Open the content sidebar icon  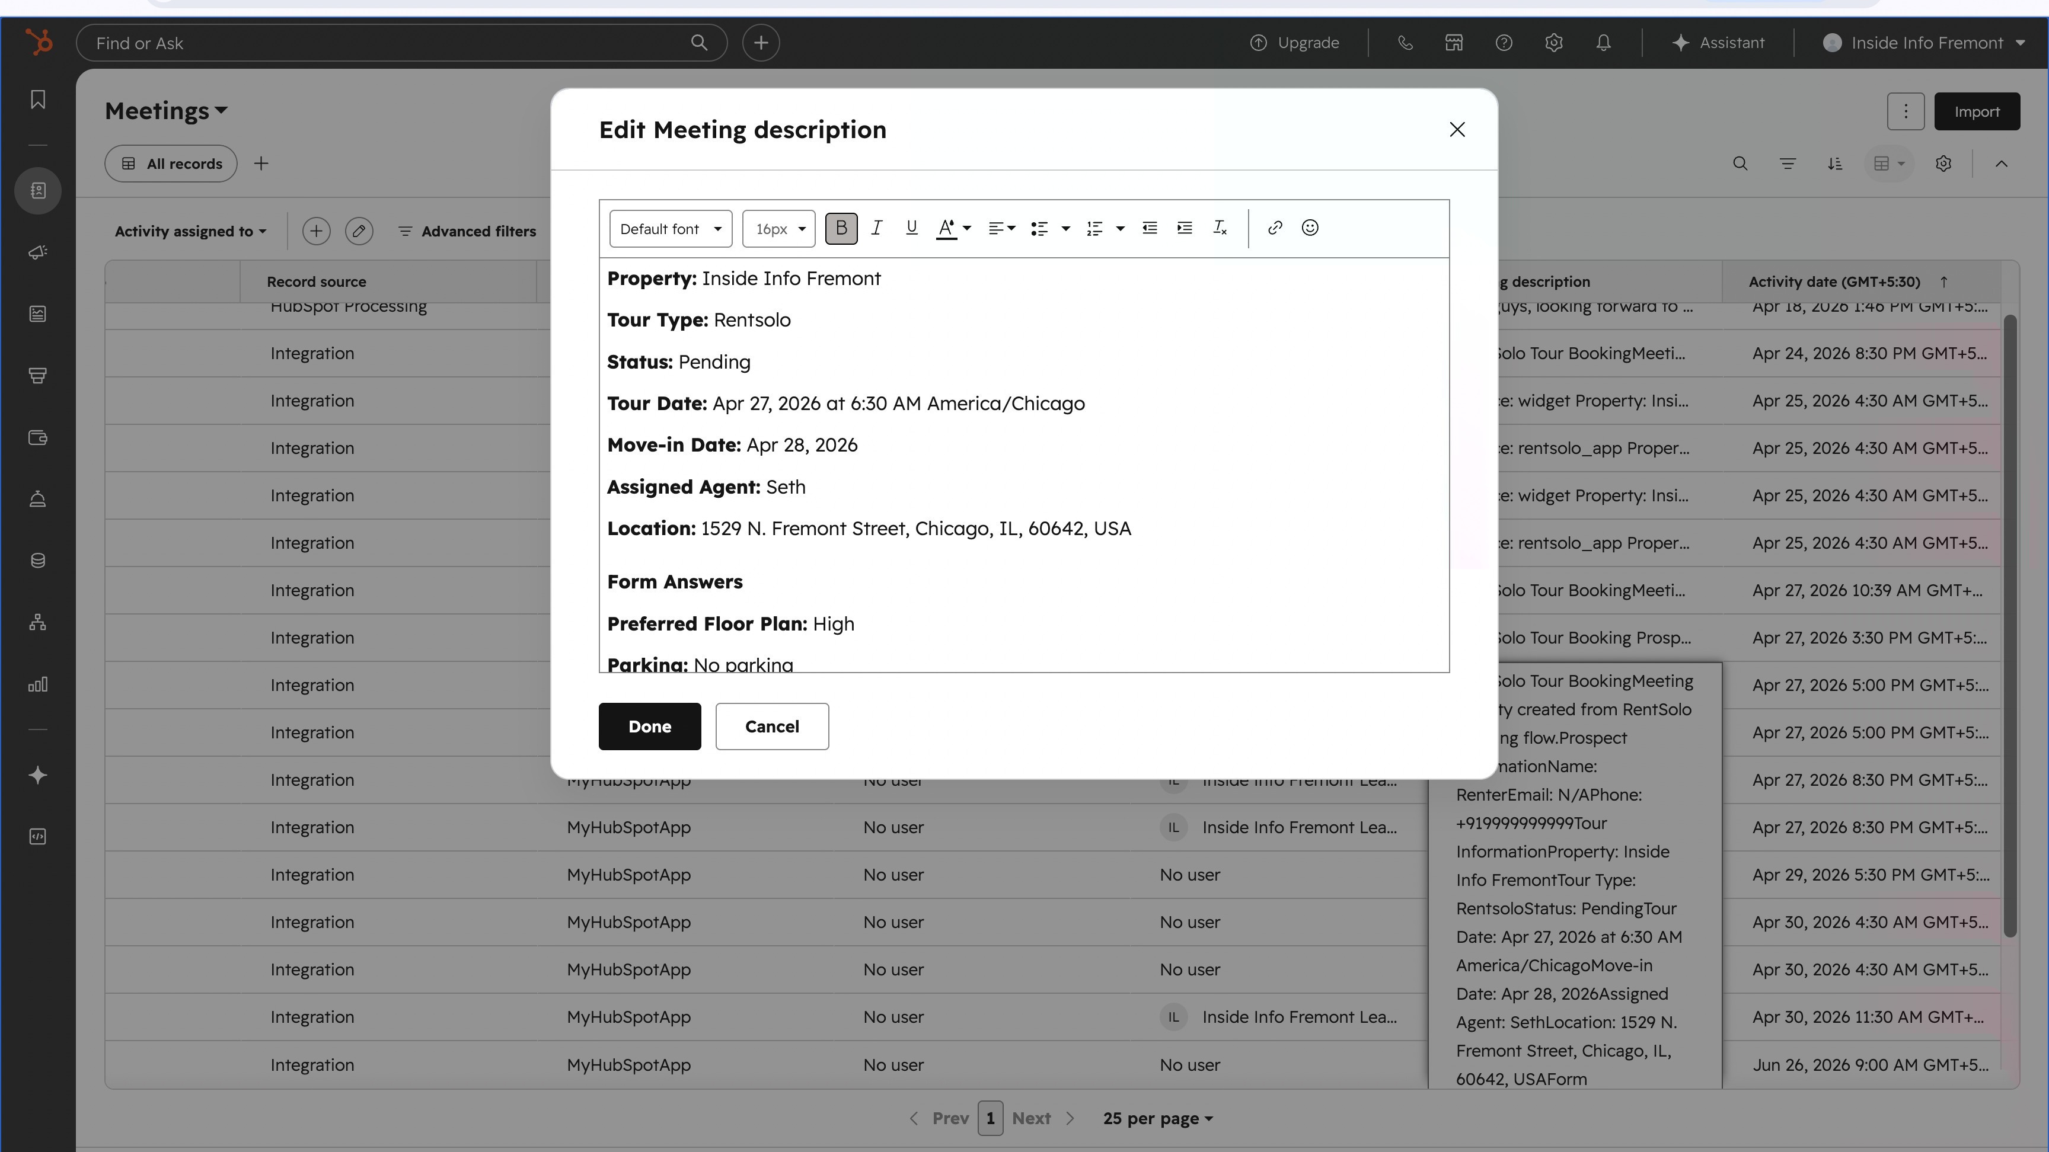click(x=37, y=314)
